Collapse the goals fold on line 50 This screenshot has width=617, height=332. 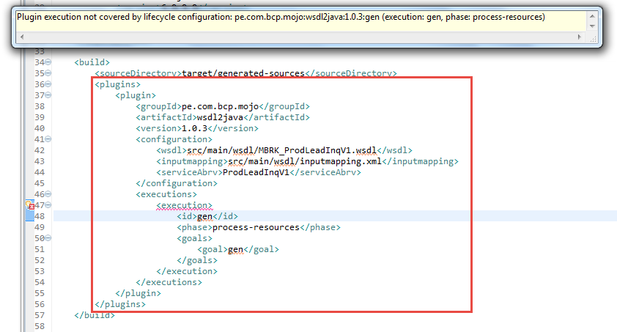click(48, 238)
